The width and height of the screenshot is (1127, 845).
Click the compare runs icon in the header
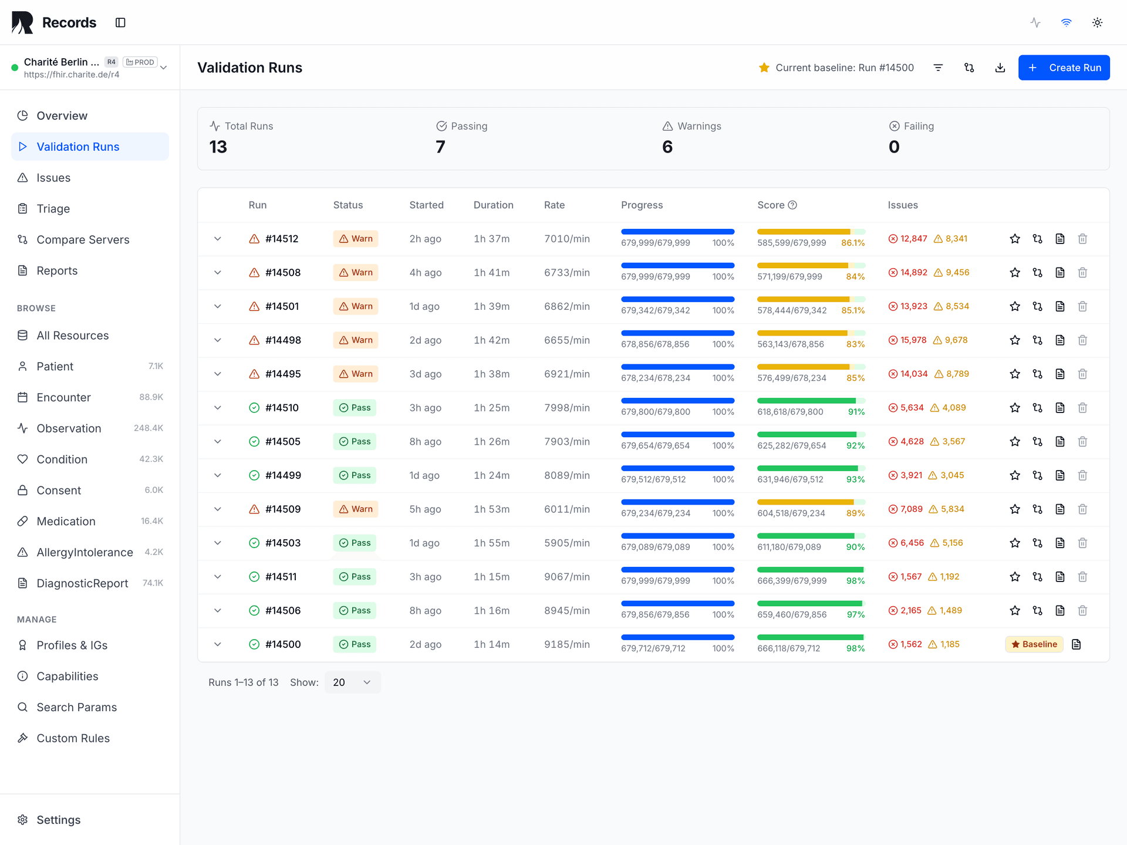click(x=969, y=67)
